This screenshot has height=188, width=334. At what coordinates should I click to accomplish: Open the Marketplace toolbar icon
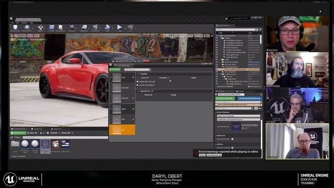point(61,28)
